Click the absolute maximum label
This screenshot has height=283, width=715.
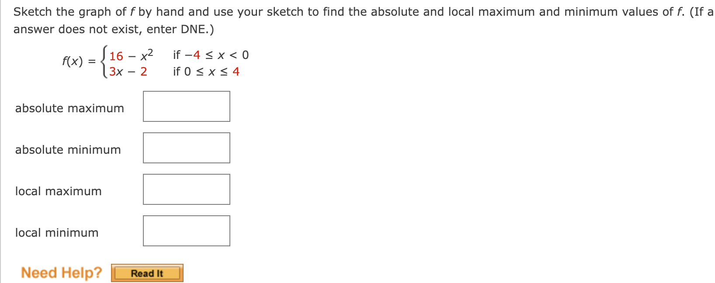click(69, 108)
